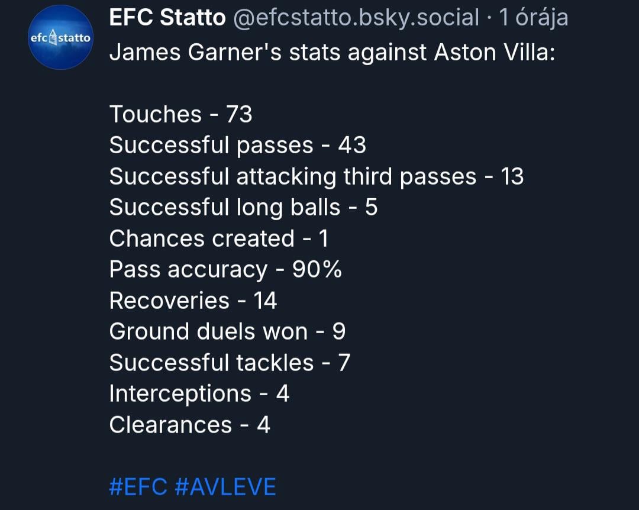Open the EFC Statto profile avatar
Viewport: 639px width, 510px height.
click(60, 37)
